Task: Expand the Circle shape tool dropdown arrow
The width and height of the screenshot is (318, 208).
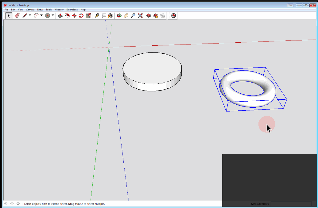Action: coord(53,15)
